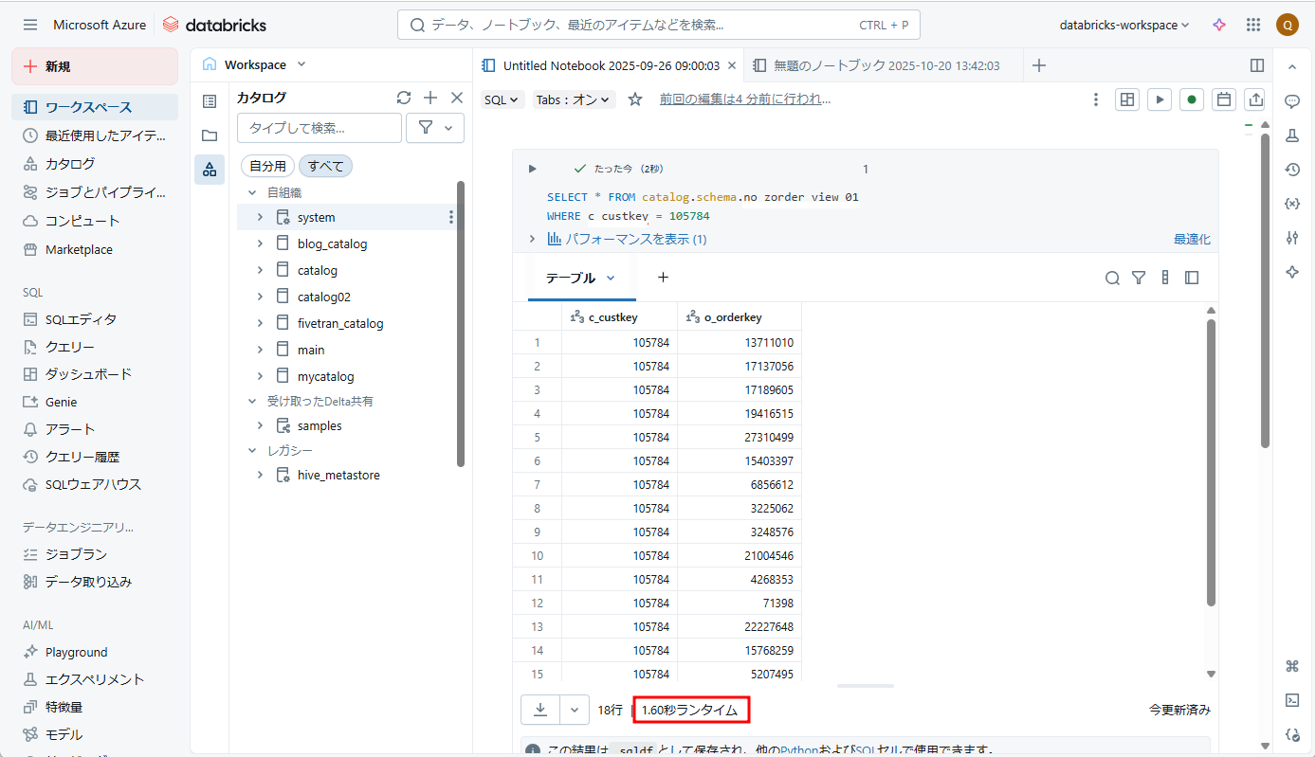
Task: Click the star icon to favorite notebook
Action: tap(635, 99)
